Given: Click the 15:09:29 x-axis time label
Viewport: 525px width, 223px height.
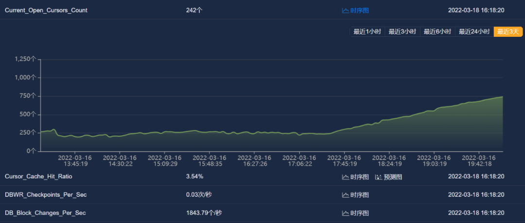Looking at the screenshot, I should pyautogui.click(x=164, y=164).
